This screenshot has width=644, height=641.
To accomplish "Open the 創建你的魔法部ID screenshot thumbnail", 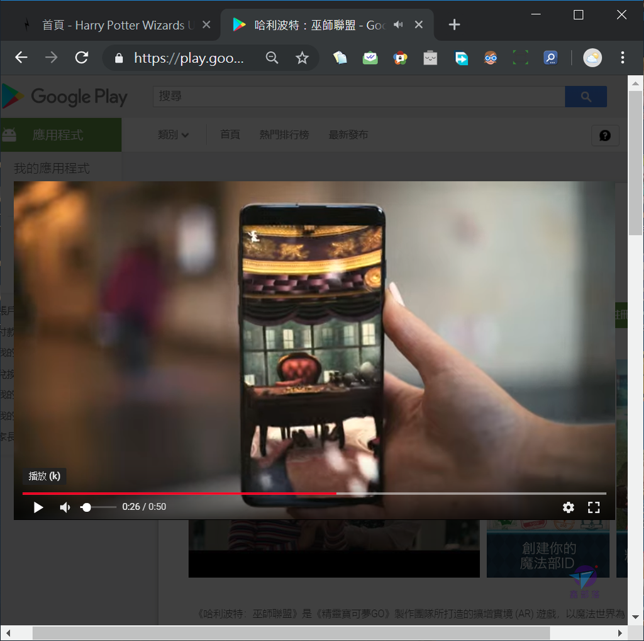I will click(548, 548).
